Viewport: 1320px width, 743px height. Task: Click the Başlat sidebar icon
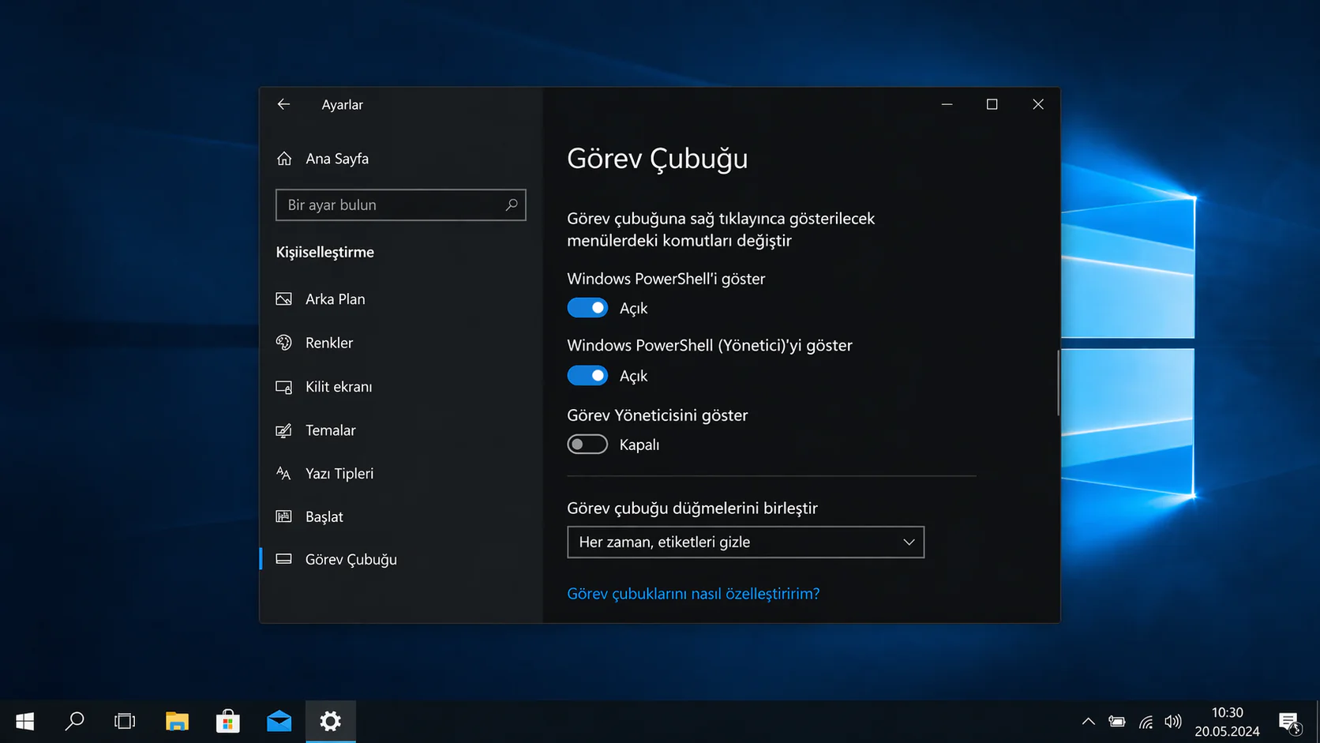click(x=284, y=516)
